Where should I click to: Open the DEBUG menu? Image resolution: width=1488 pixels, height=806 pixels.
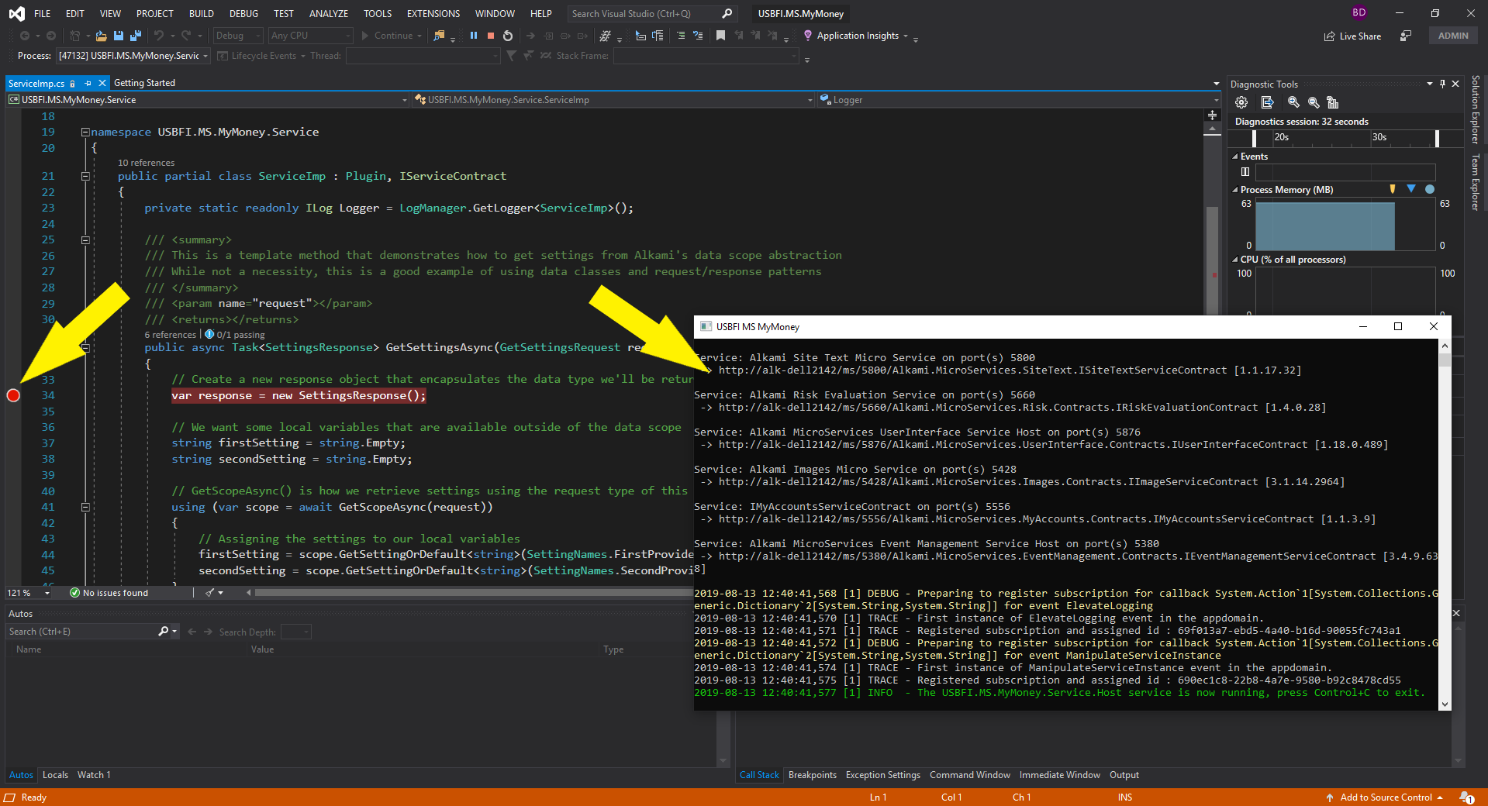pos(243,13)
